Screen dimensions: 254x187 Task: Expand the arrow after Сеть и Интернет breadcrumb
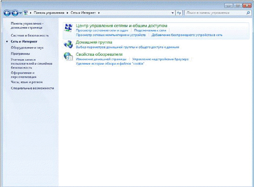coord(99,13)
